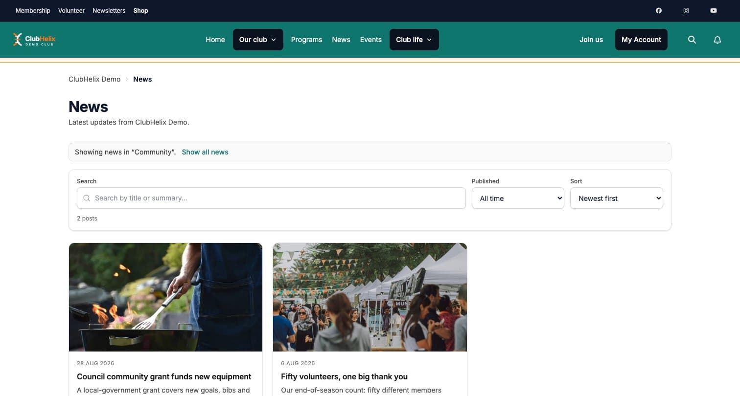Open the Instagram social link
Viewport: 740px width, 396px height.
coord(686,11)
